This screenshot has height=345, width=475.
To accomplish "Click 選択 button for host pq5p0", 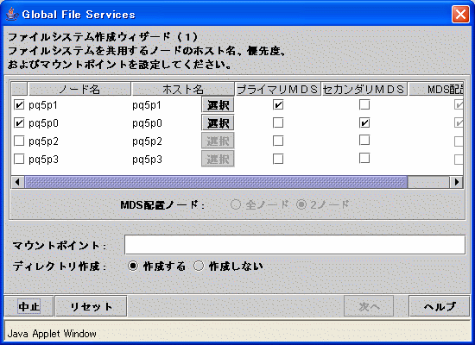I will tap(218, 123).
